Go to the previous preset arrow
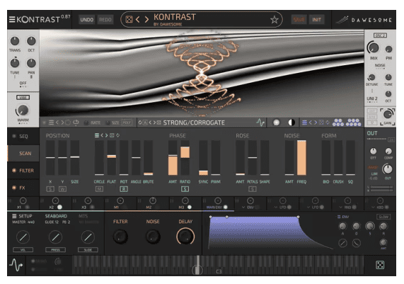The width and height of the screenshot is (404, 284). [138, 19]
